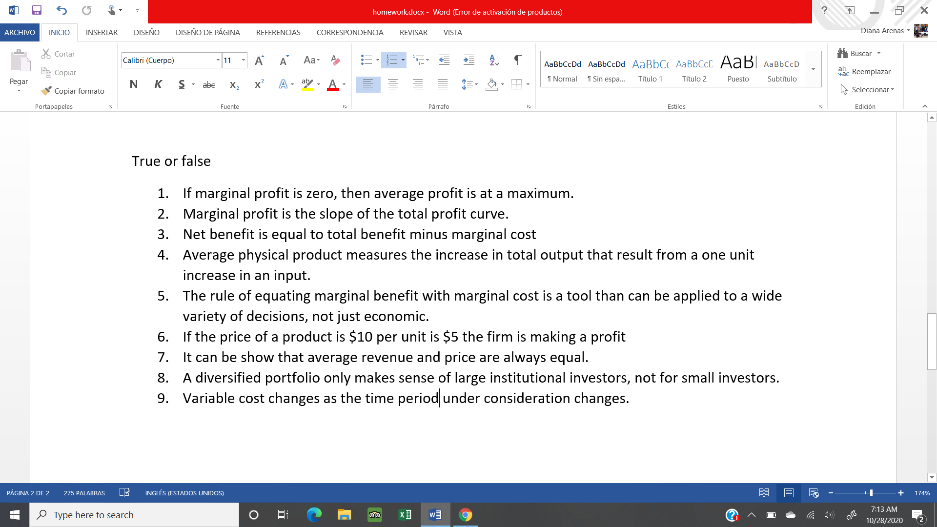Click the Undo arrow icon

coord(61,10)
